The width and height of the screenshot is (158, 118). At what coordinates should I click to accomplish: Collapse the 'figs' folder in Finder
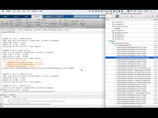109,41
